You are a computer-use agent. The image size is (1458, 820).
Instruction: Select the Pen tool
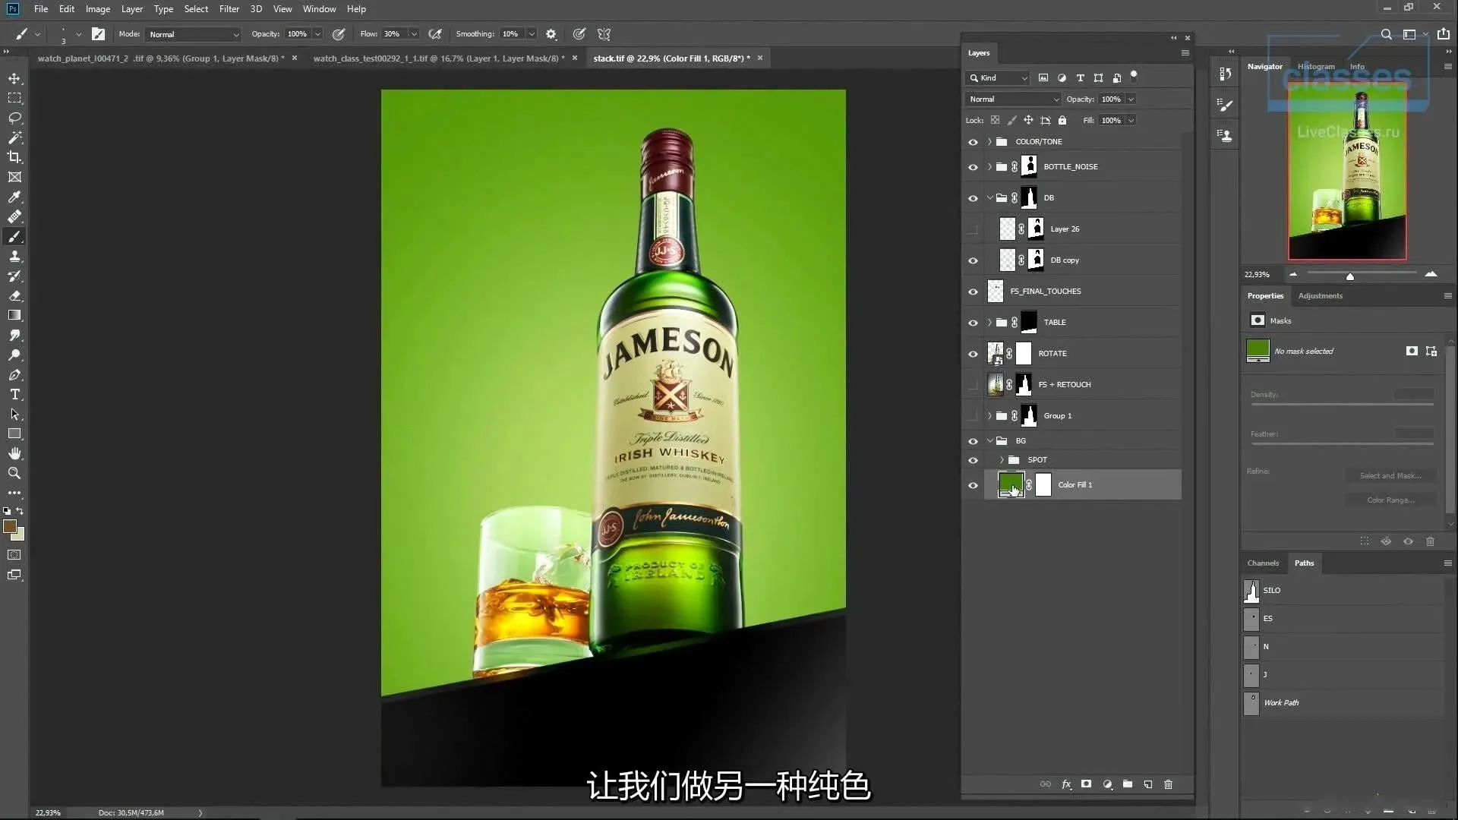(x=14, y=375)
